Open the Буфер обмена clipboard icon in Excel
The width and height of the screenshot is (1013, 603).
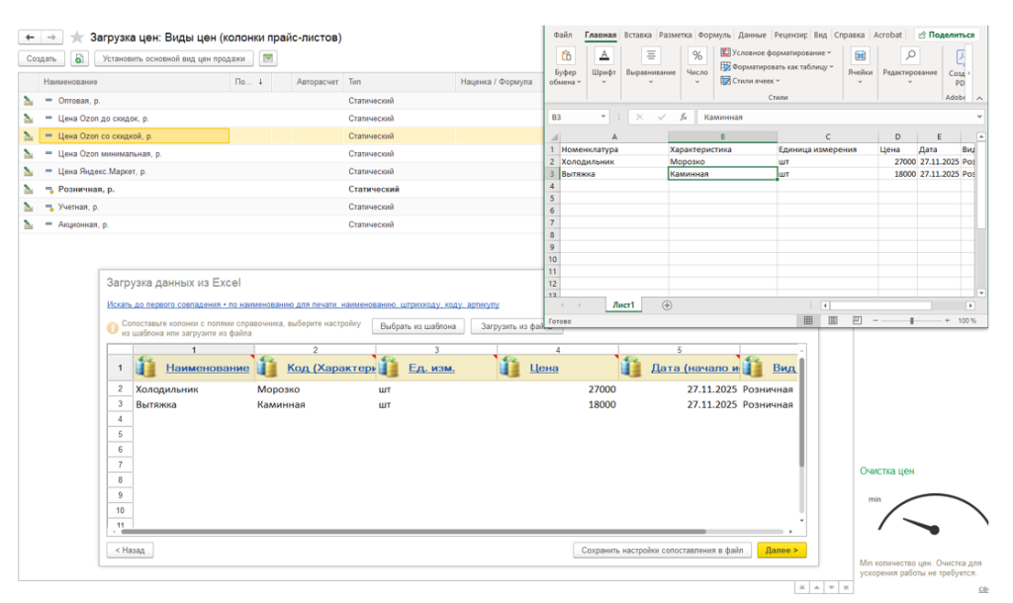point(566,56)
